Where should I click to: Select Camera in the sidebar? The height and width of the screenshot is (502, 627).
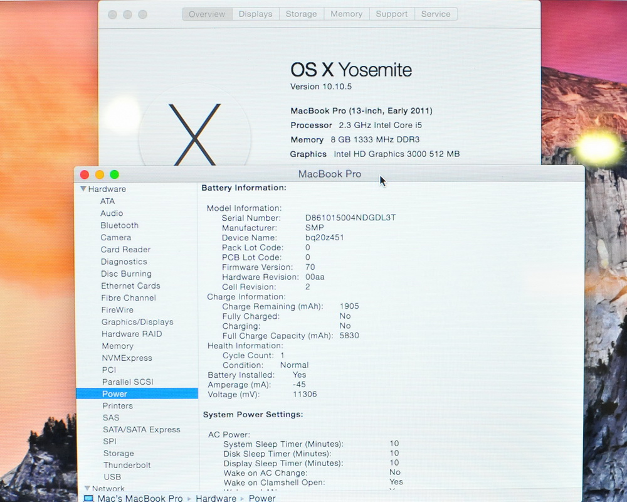(116, 237)
